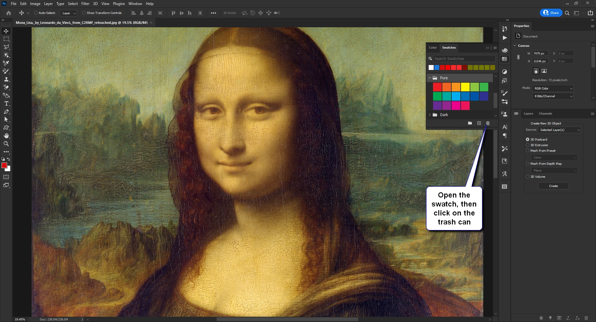Collapse the Canvas section
This screenshot has height=322, width=596.
[515, 46]
